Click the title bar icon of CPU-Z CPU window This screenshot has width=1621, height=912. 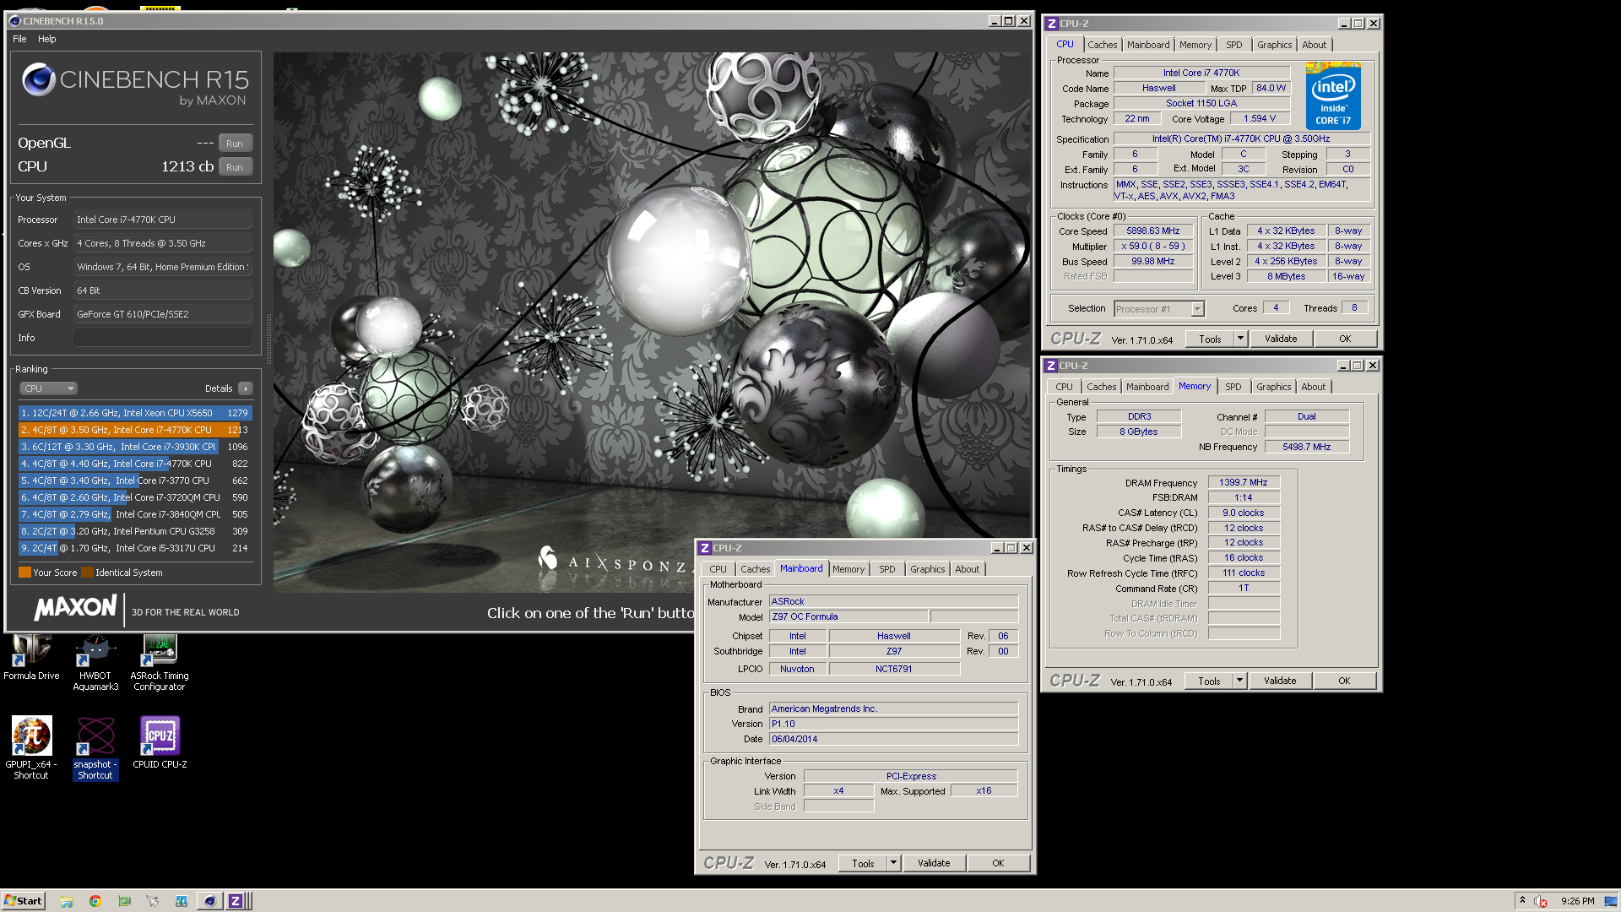[1052, 24]
